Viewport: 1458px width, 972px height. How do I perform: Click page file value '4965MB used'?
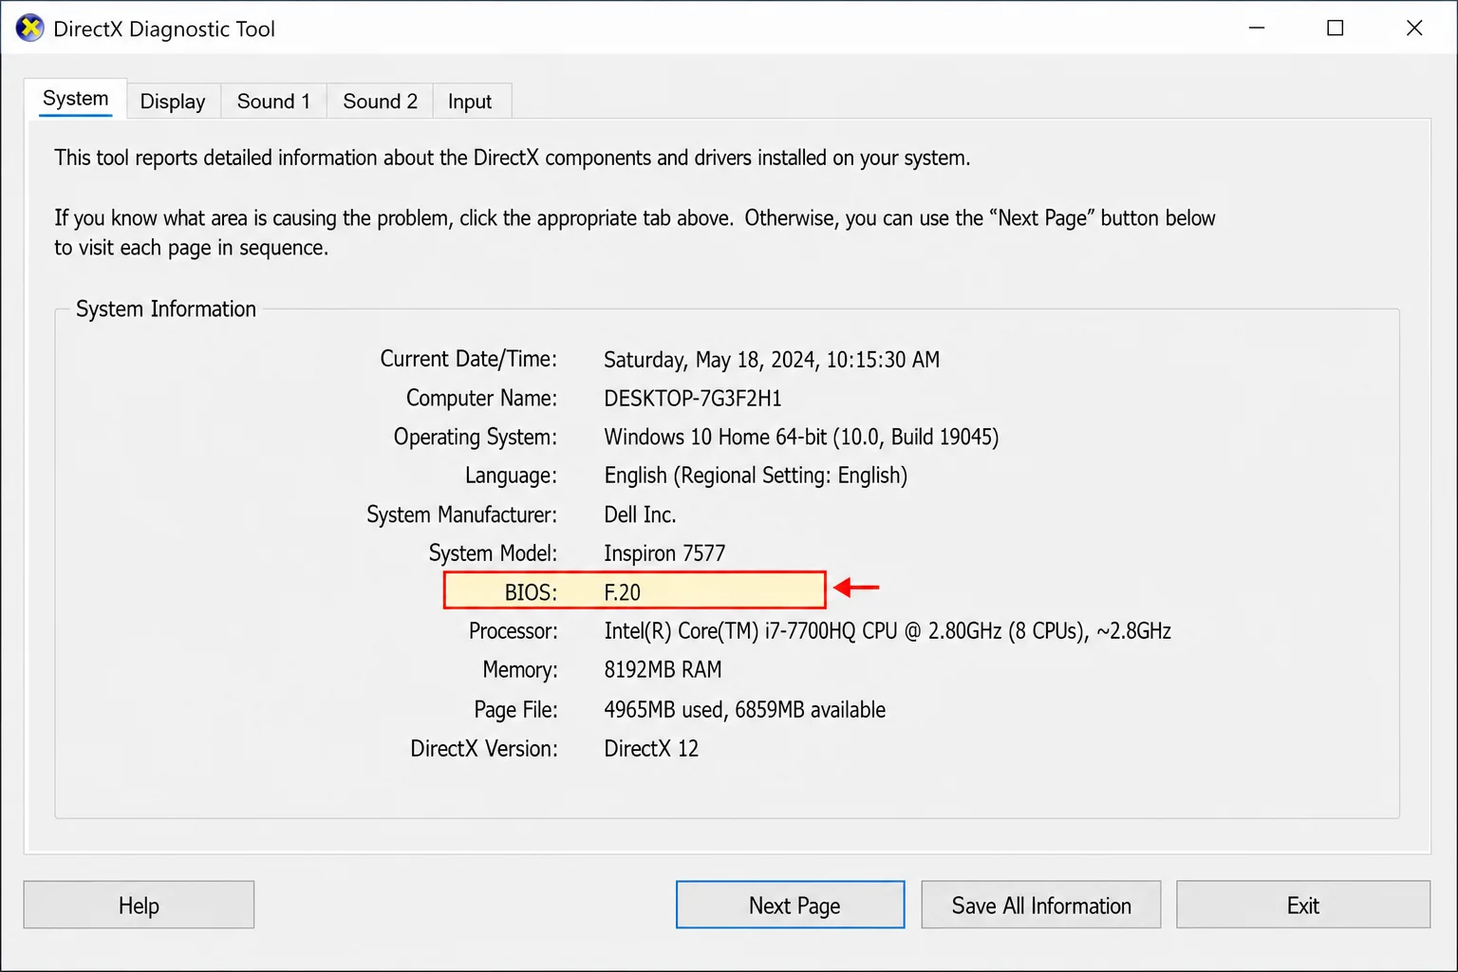pos(664,710)
